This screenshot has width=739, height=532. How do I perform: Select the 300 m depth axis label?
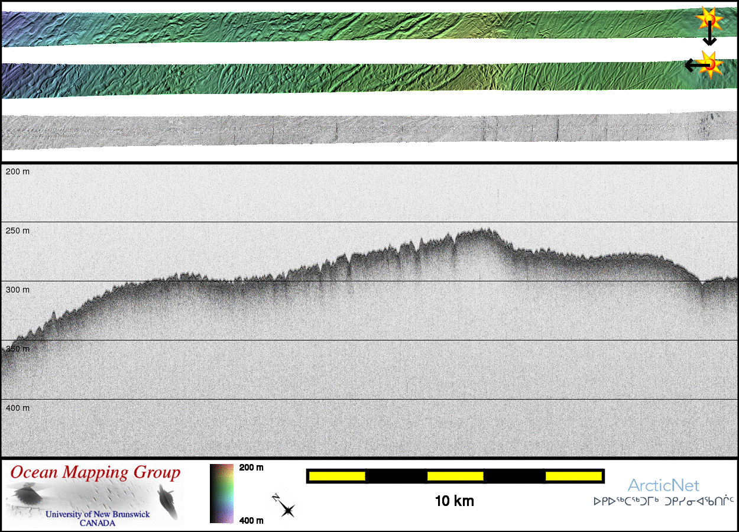17,290
